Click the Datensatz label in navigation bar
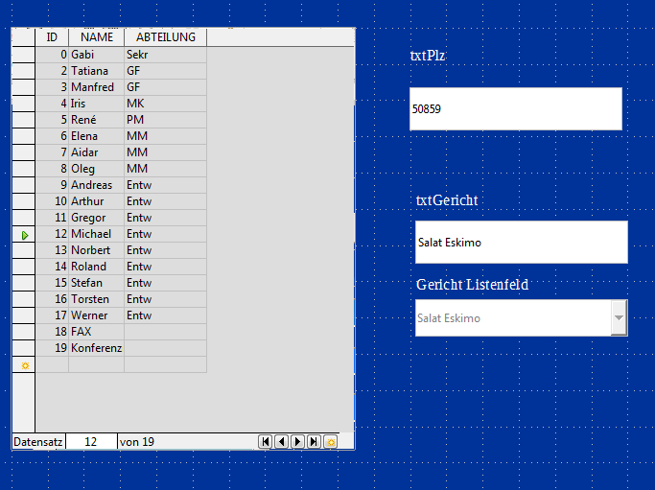 coord(38,441)
